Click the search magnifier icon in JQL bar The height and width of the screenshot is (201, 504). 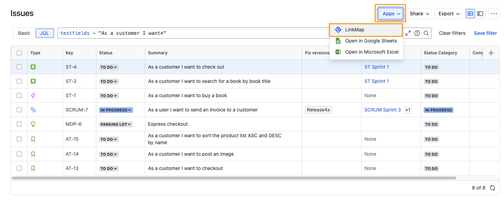point(426,33)
